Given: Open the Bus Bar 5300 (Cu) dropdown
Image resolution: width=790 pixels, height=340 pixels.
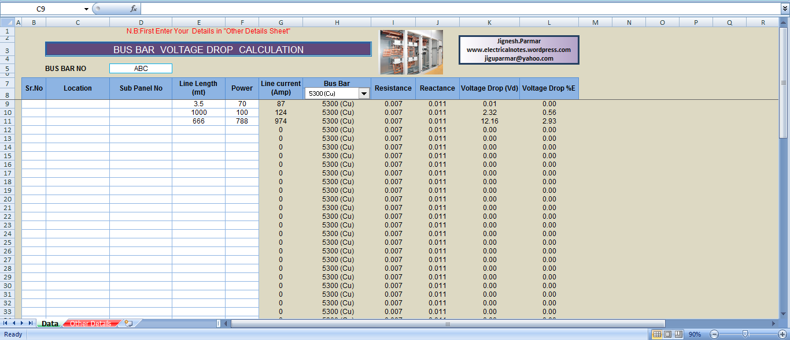Looking at the screenshot, I should click(x=364, y=94).
